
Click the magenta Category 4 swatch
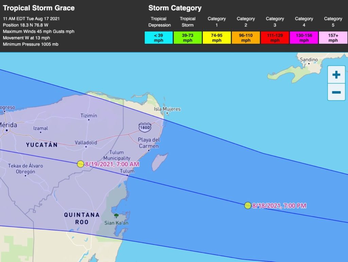pos(304,38)
